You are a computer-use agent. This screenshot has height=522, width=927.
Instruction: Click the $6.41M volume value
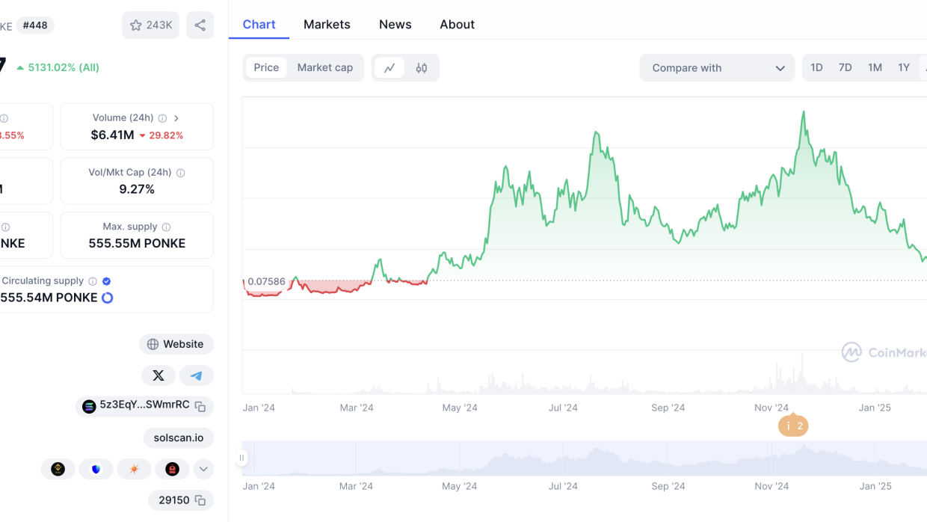(112, 135)
